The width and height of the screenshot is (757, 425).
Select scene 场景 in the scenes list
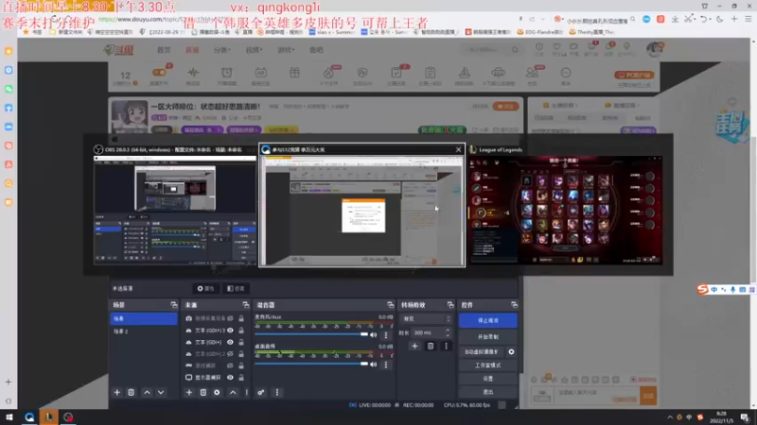pyautogui.click(x=144, y=318)
